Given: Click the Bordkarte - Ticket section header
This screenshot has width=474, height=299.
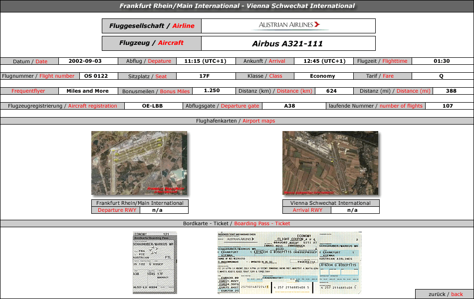Looking at the screenshot, I should point(237,223).
